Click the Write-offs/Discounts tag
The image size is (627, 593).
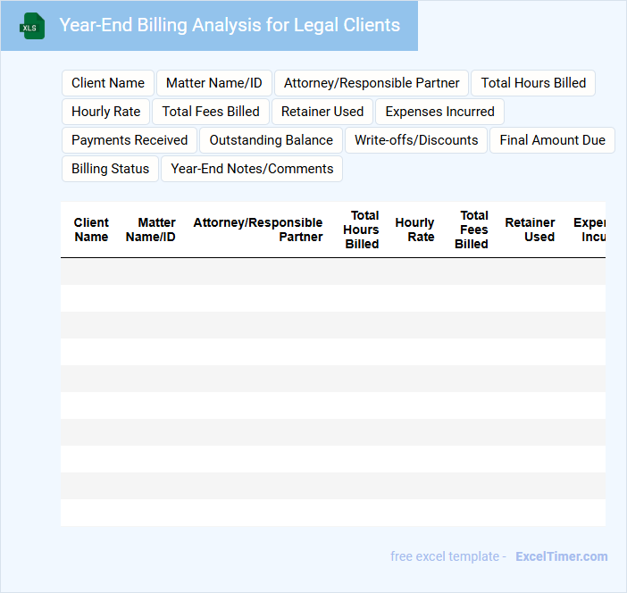tap(416, 140)
